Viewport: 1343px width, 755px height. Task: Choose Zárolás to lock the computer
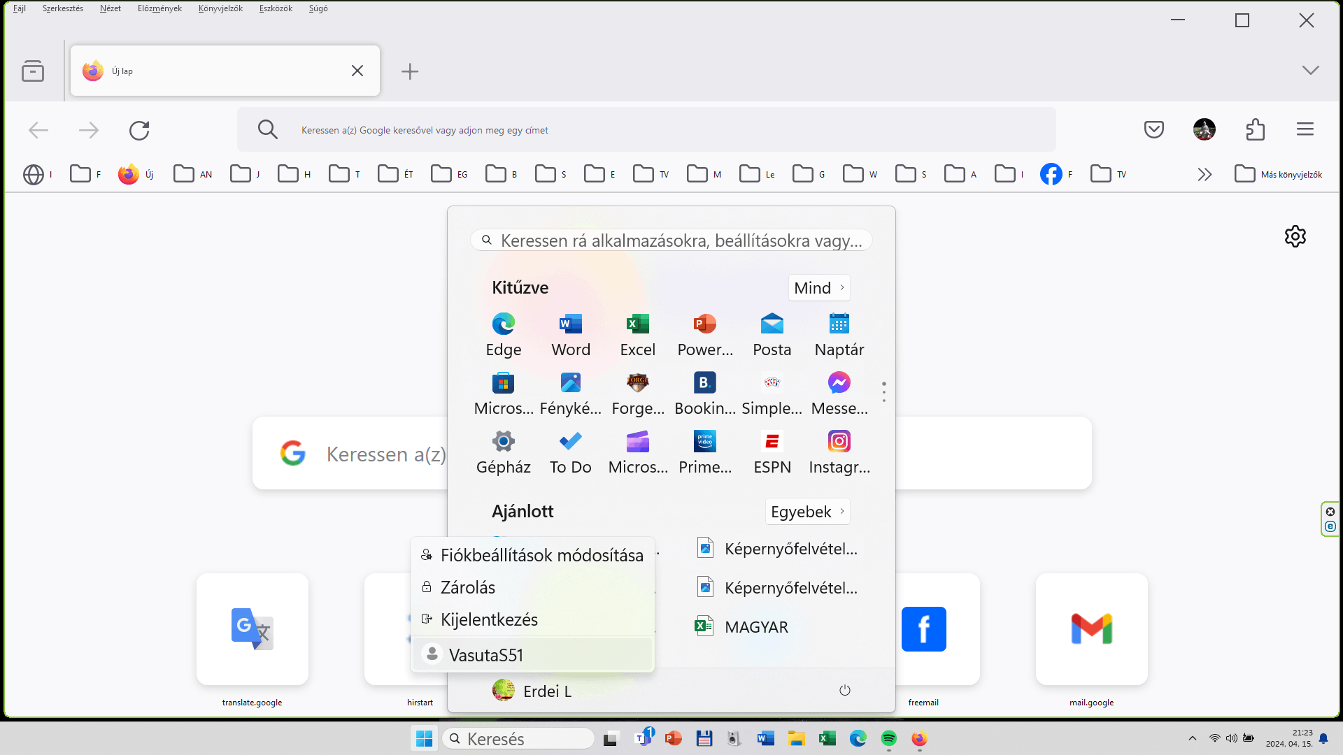coord(467,587)
